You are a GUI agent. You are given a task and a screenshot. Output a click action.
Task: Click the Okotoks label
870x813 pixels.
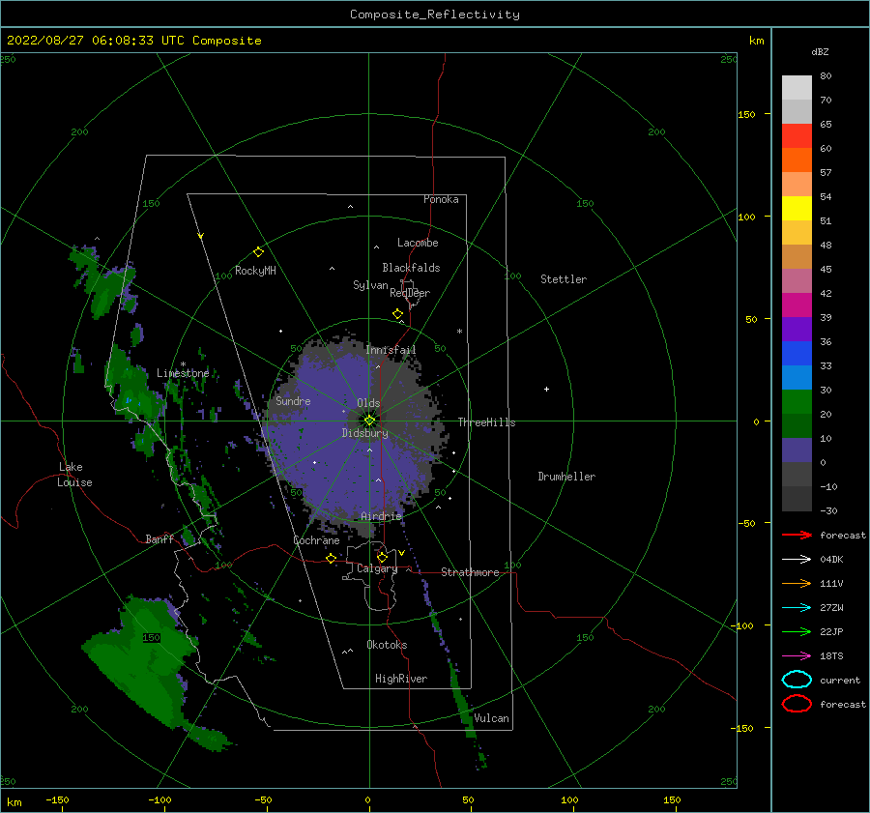387,645
